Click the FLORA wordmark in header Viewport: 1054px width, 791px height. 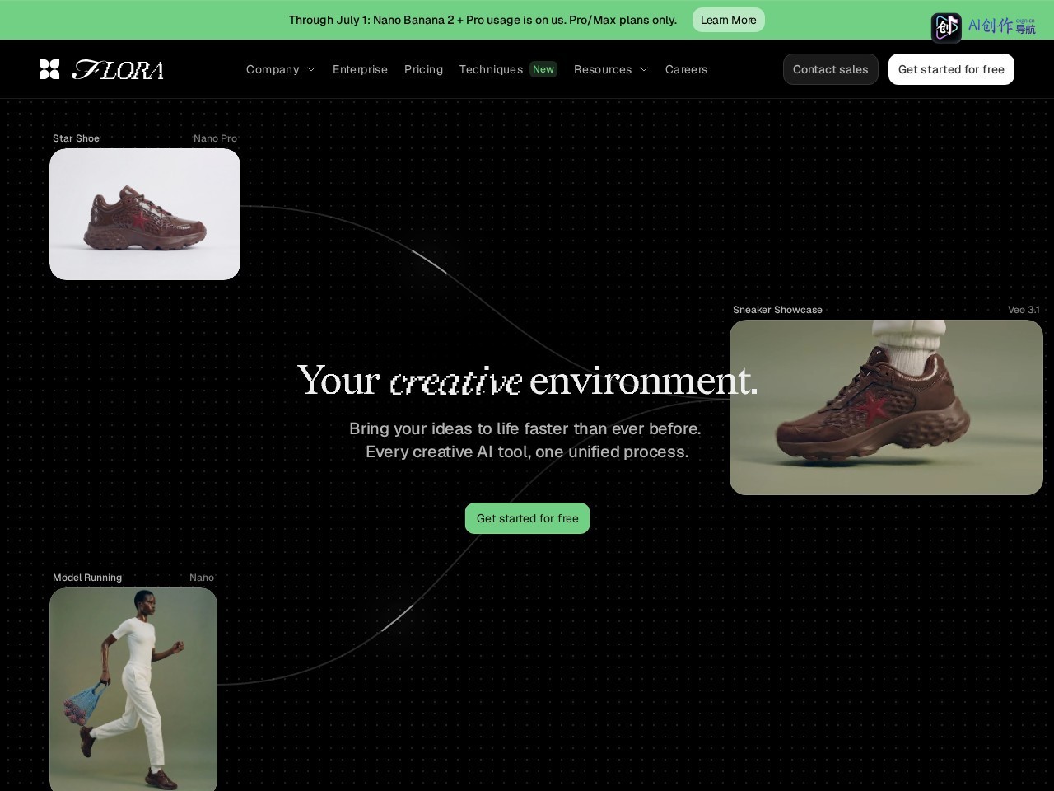[118, 70]
